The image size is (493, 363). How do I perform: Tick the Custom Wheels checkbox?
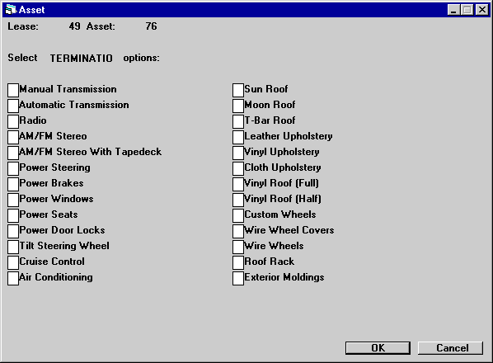coord(238,215)
